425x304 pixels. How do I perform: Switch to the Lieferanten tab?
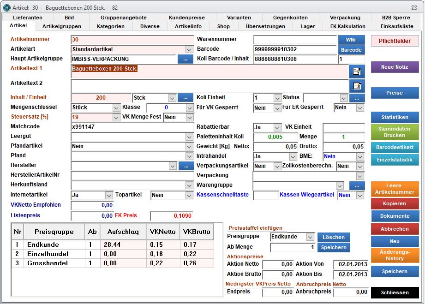click(28, 18)
